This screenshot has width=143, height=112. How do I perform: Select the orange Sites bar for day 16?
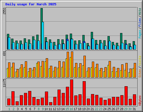(x=72, y=64)
